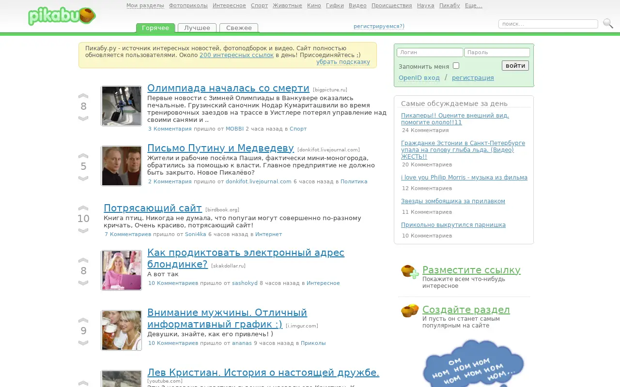
Task: Hide the hint via 'убрать подсказку'
Action: click(x=343, y=62)
